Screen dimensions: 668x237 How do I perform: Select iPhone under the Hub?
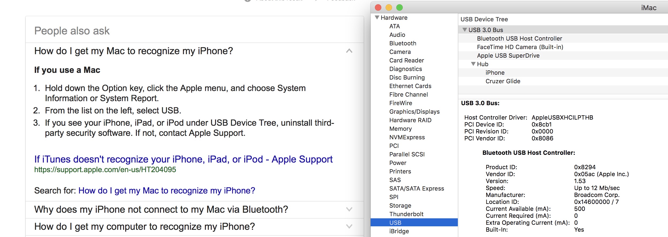tap(563, 73)
